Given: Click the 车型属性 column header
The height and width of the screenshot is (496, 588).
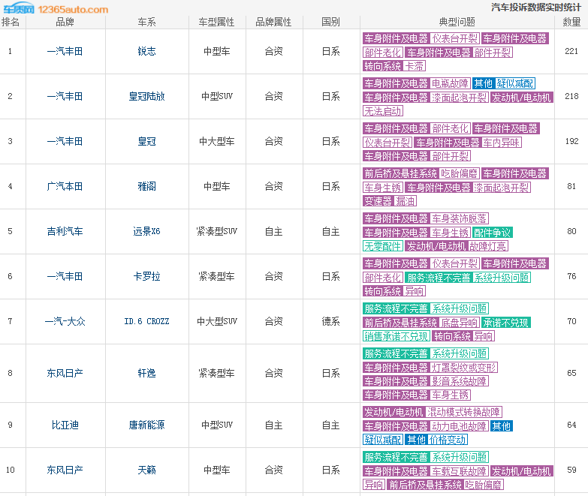Looking at the screenshot, I should click(x=216, y=22).
